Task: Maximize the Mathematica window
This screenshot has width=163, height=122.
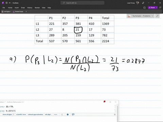Action: [110, 102]
